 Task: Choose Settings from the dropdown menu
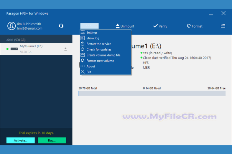tap(106, 32)
